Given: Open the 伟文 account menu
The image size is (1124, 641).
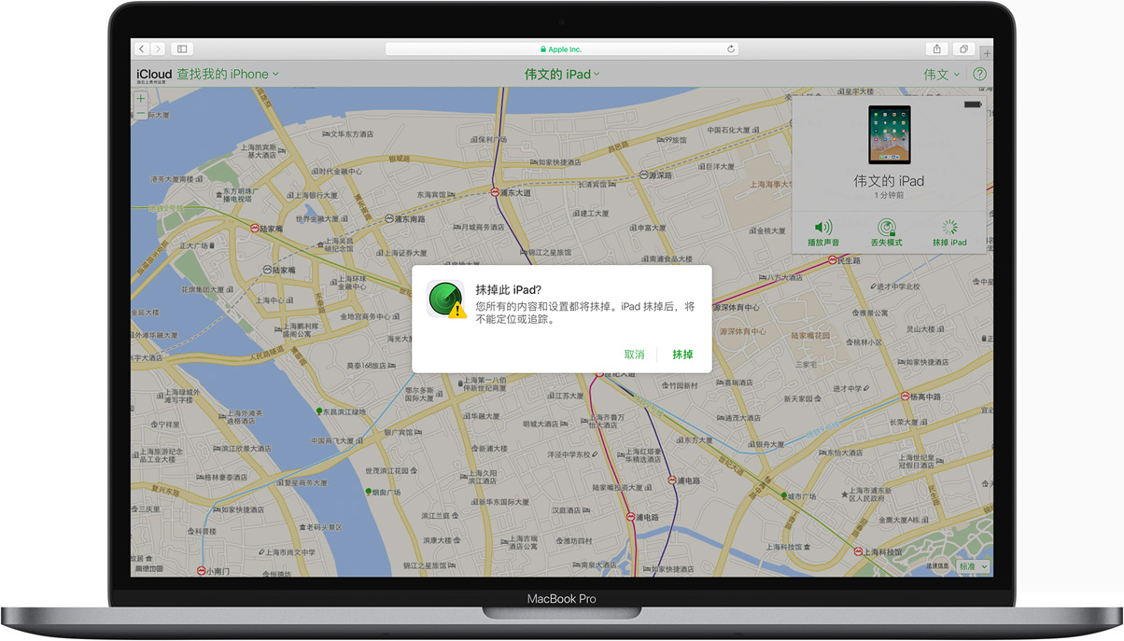Looking at the screenshot, I should tap(942, 74).
